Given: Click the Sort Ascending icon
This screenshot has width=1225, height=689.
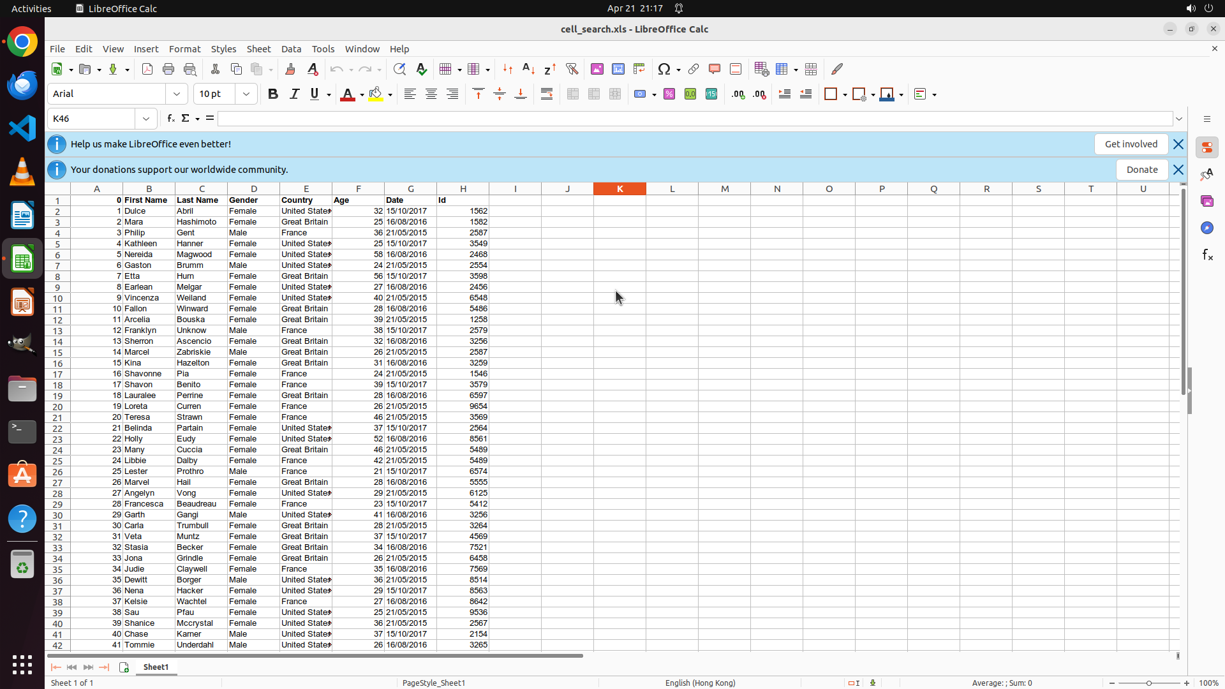Looking at the screenshot, I should click(x=528, y=69).
